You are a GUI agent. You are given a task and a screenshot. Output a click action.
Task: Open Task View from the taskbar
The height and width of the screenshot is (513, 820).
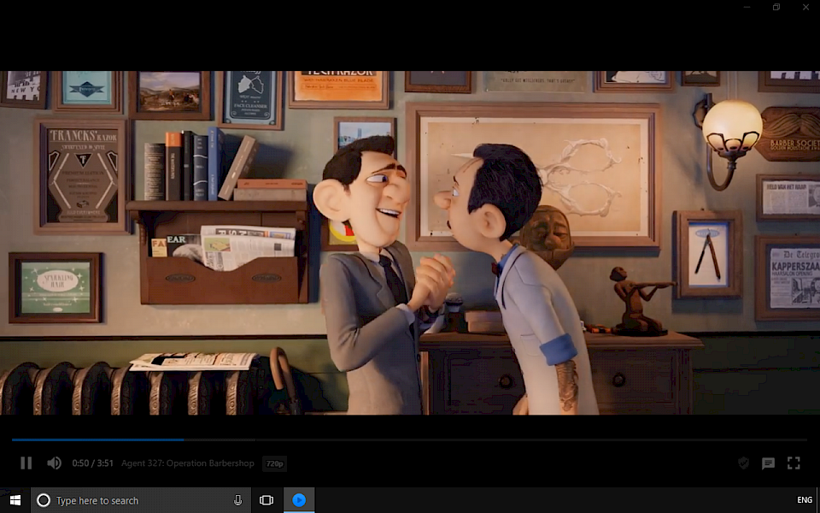pyautogui.click(x=266, y=500)
